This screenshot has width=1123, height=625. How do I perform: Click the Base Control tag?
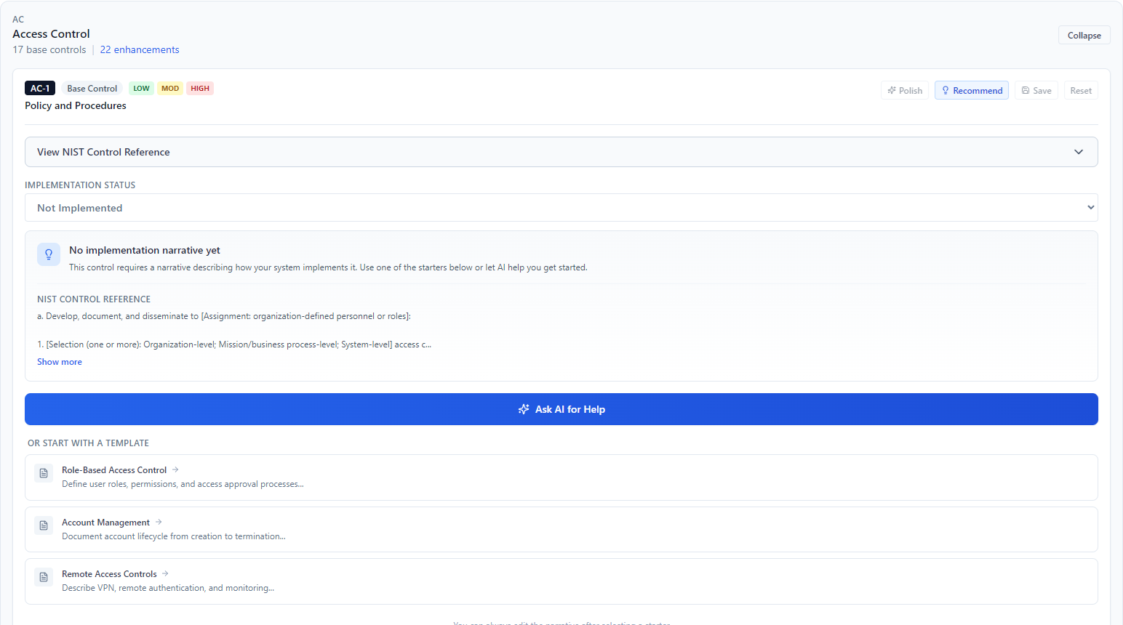click(x=92, y=88)
